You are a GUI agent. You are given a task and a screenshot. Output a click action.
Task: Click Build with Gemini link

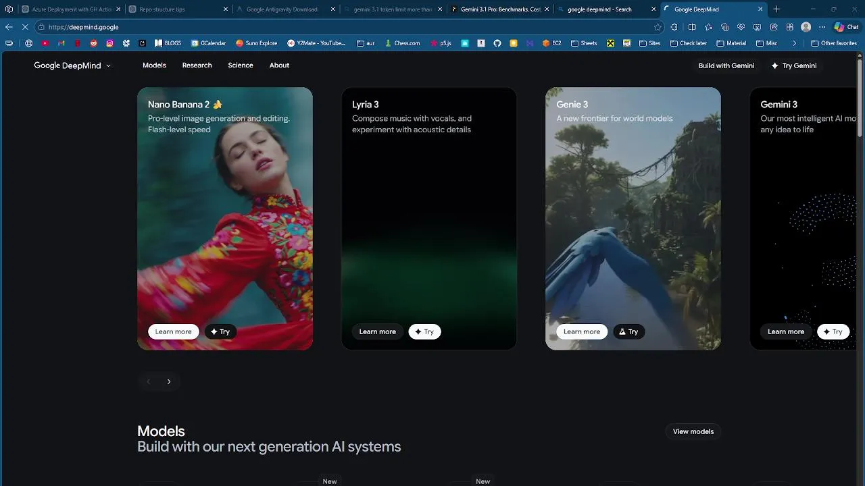coord(726,65)
